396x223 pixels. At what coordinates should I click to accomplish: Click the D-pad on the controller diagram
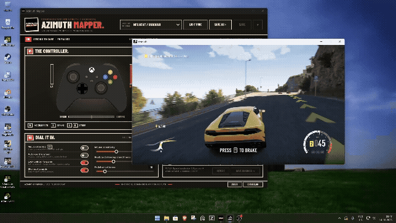coord(82,88)
